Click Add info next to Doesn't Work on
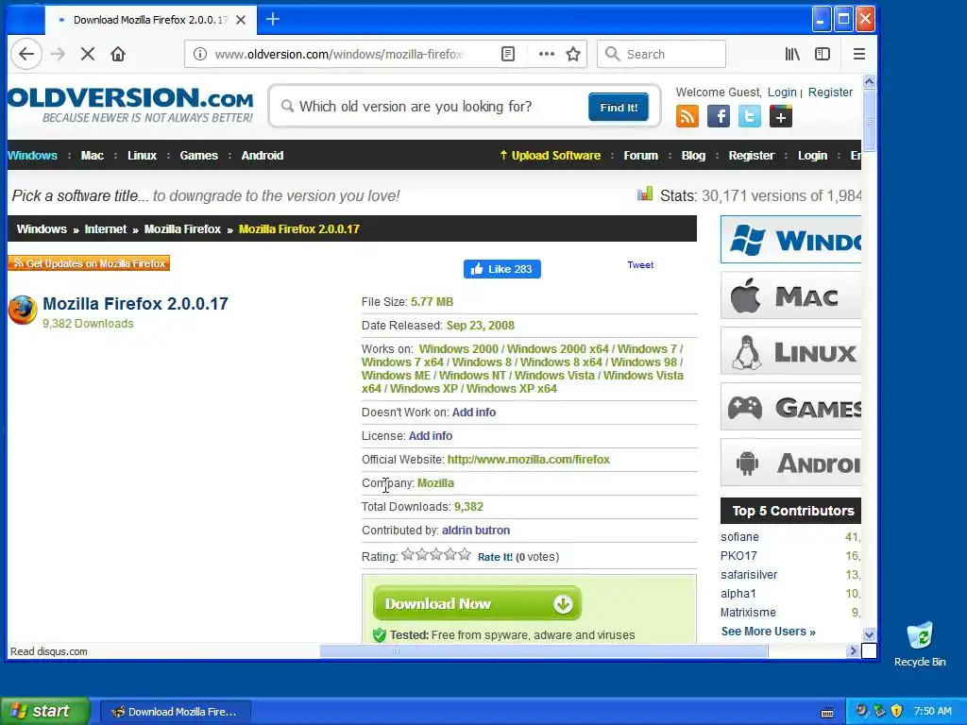The height and width of the screenshot is (725, 967). coord(474,412)
